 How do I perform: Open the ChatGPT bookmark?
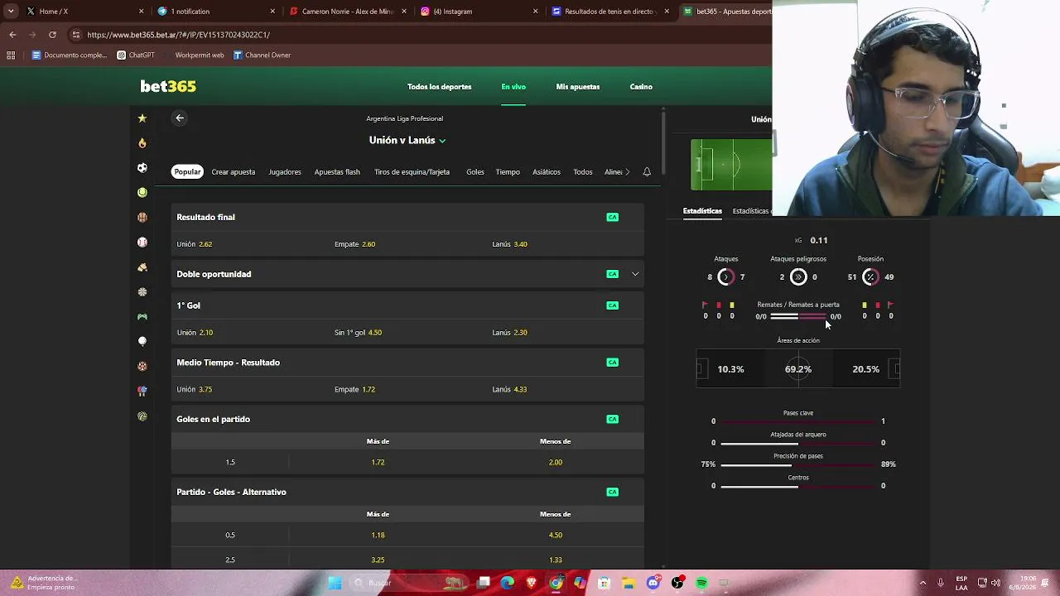pyautogui.click(x=136, y=55)
